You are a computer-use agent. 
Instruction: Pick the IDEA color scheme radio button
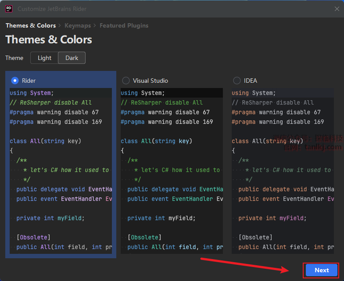(237, 81)
